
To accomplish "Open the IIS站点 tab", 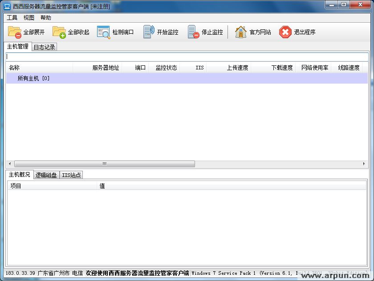I will (71, 175).
